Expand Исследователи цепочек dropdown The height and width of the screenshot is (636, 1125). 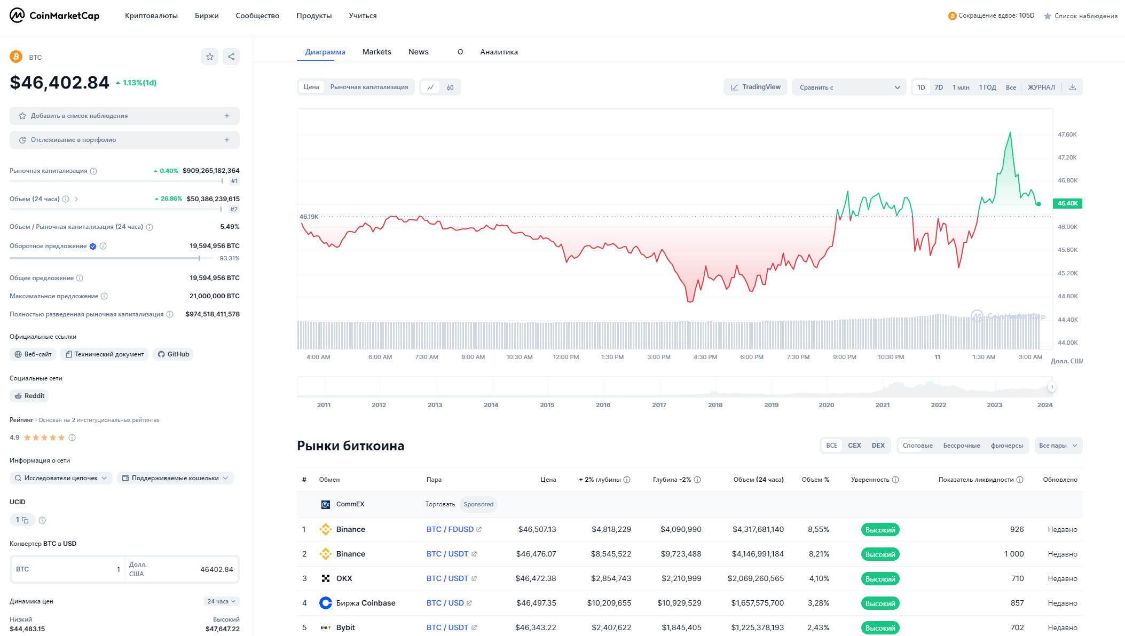tap(61, 478)
